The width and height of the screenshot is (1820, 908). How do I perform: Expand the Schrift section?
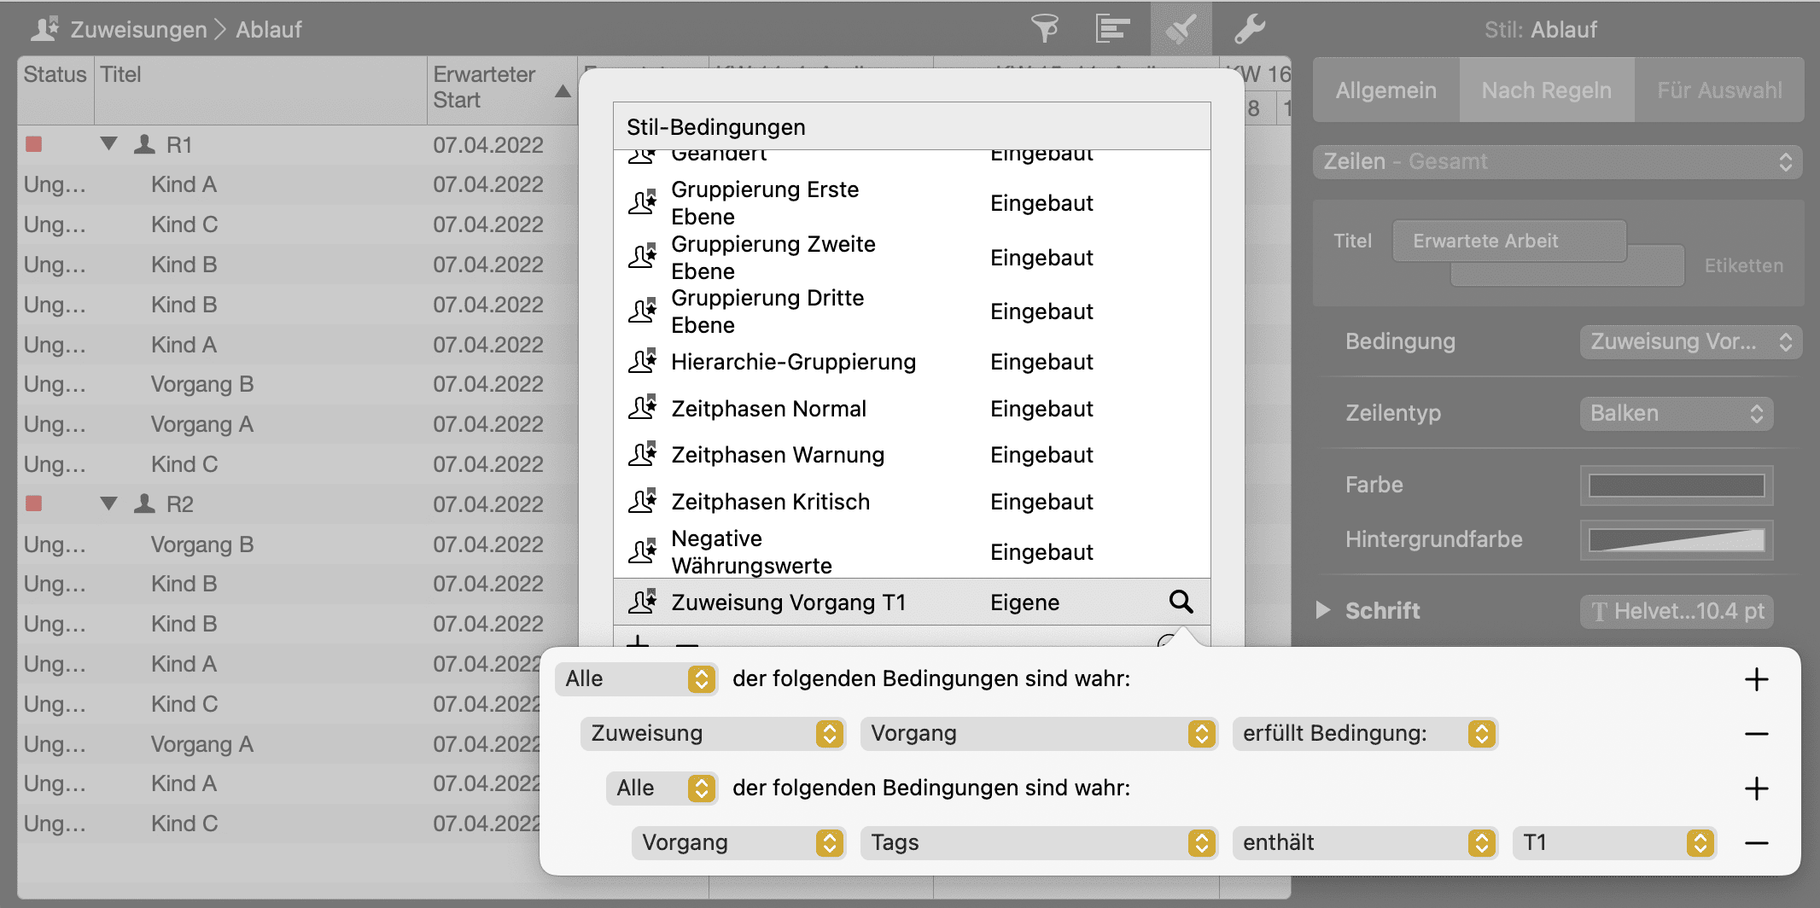pos(1323,610)
